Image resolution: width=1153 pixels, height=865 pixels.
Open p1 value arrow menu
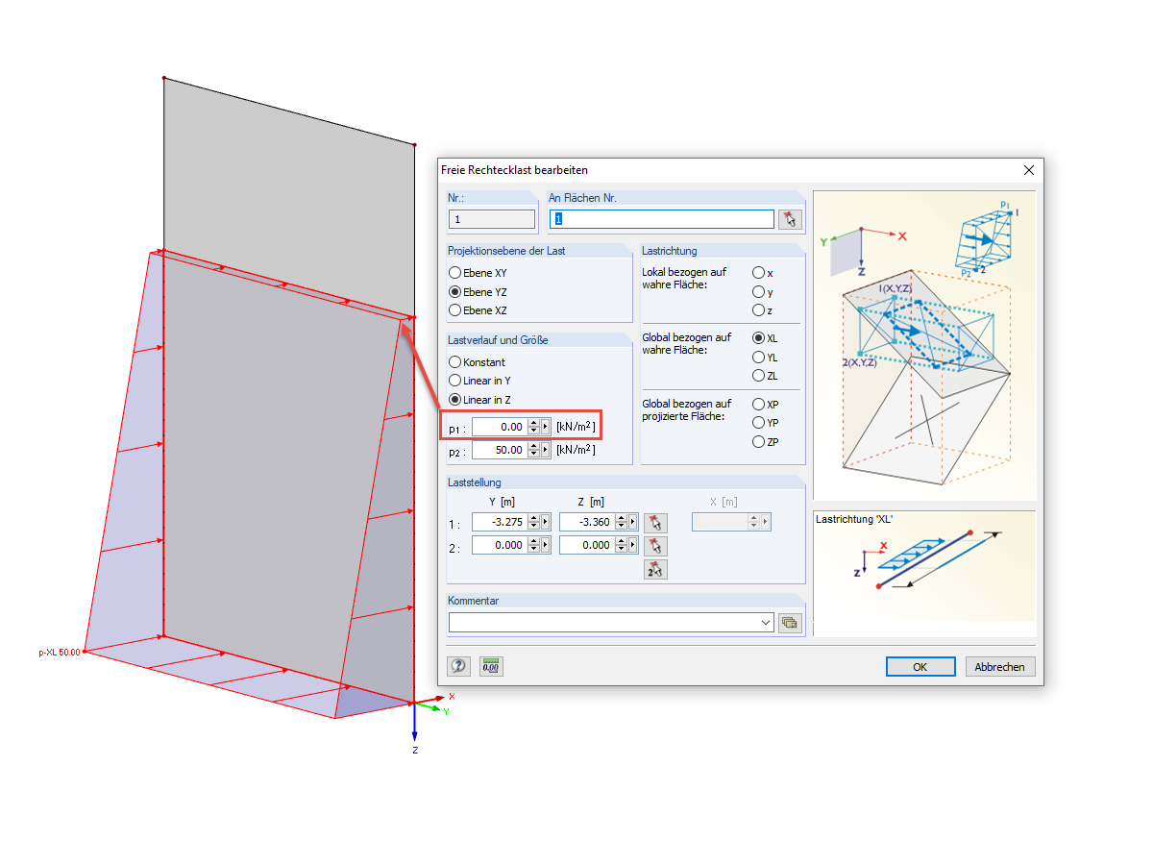[x=547, y=427]
